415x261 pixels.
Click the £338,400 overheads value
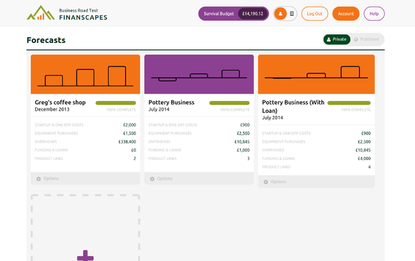[127, 142]
